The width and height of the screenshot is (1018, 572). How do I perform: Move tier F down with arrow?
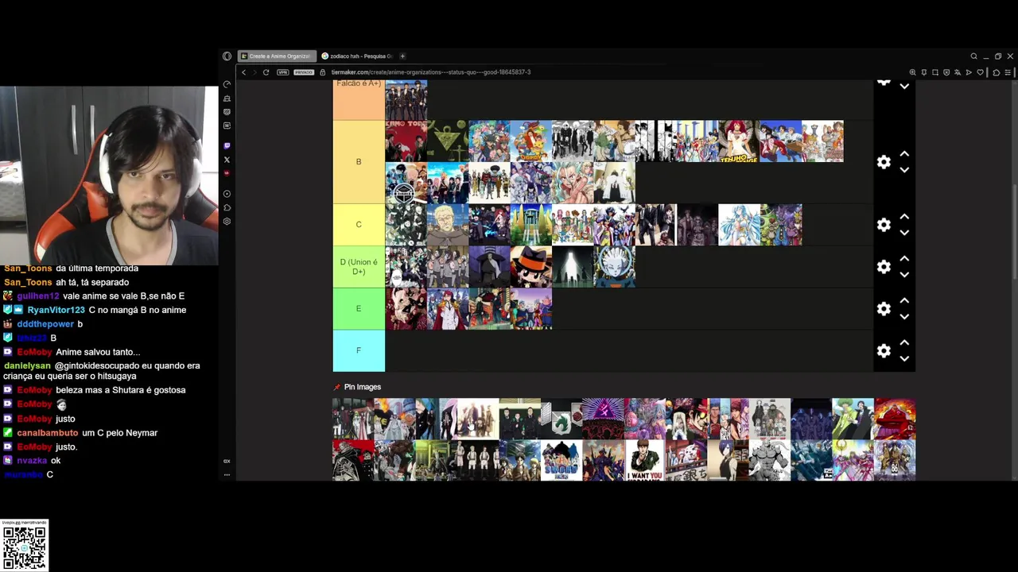(904, 359)
